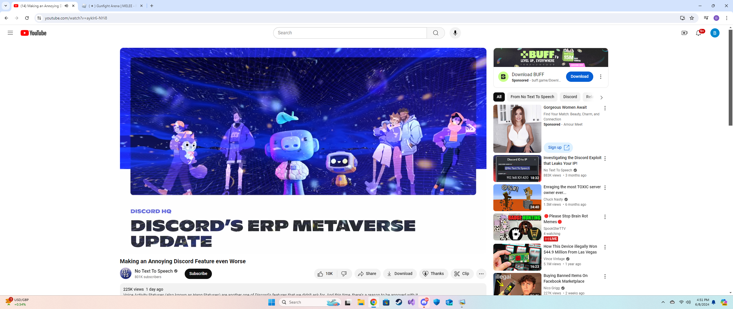The width and height of the screenshot is (733, 309).
Task: Click the Clip scissors button
Action: pos(462,274)
